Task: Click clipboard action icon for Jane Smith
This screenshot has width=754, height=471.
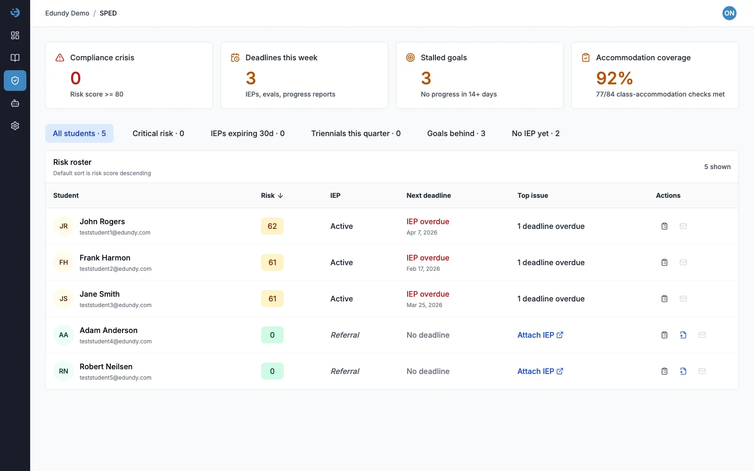Action: (x=664, y=299)
